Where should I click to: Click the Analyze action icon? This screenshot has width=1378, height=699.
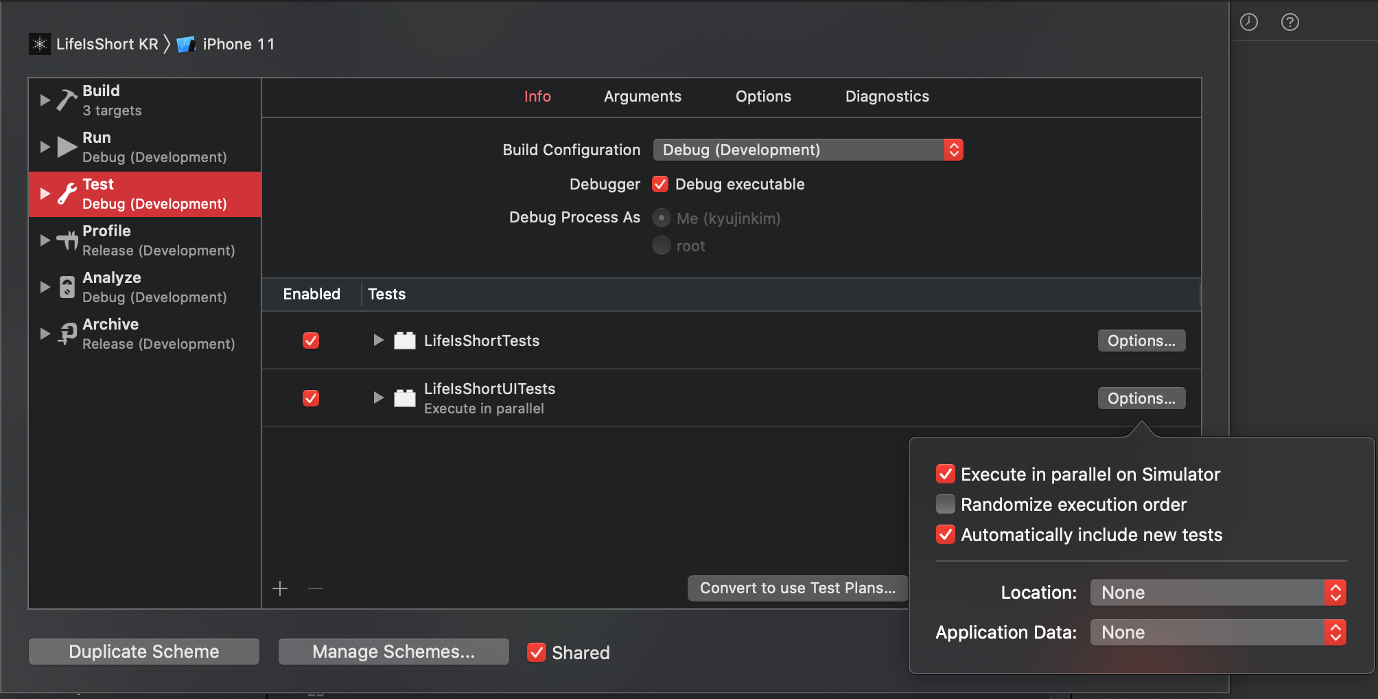coord(67,287)
